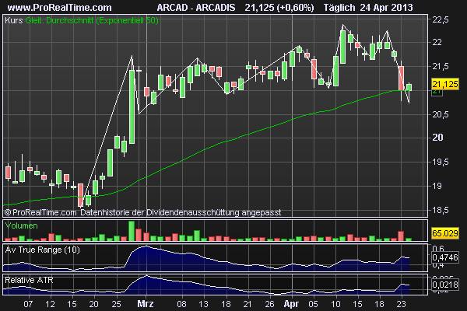Click the 22 price axis label
This screenshot has height=311, width=467.
[x=437, y=42]
